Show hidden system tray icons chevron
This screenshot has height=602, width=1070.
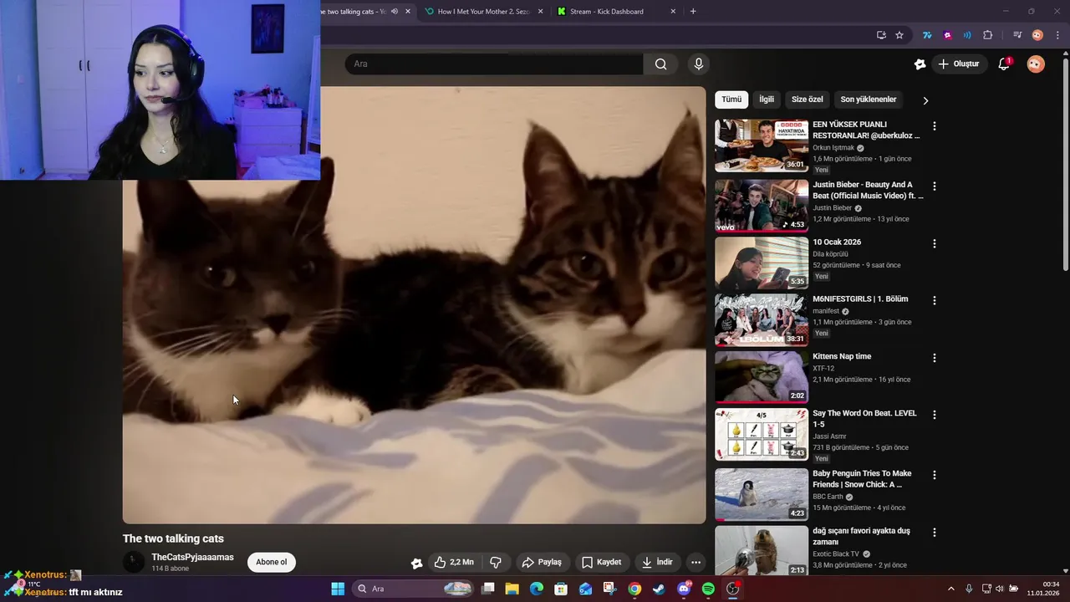pos(950,589)
